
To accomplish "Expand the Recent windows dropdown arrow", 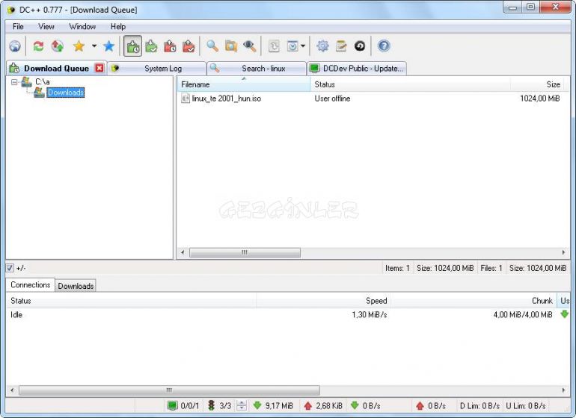I will click(x=303, y=46).
